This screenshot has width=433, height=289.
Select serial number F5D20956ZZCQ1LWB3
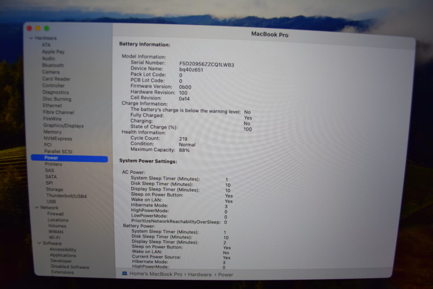coord(207,65)
